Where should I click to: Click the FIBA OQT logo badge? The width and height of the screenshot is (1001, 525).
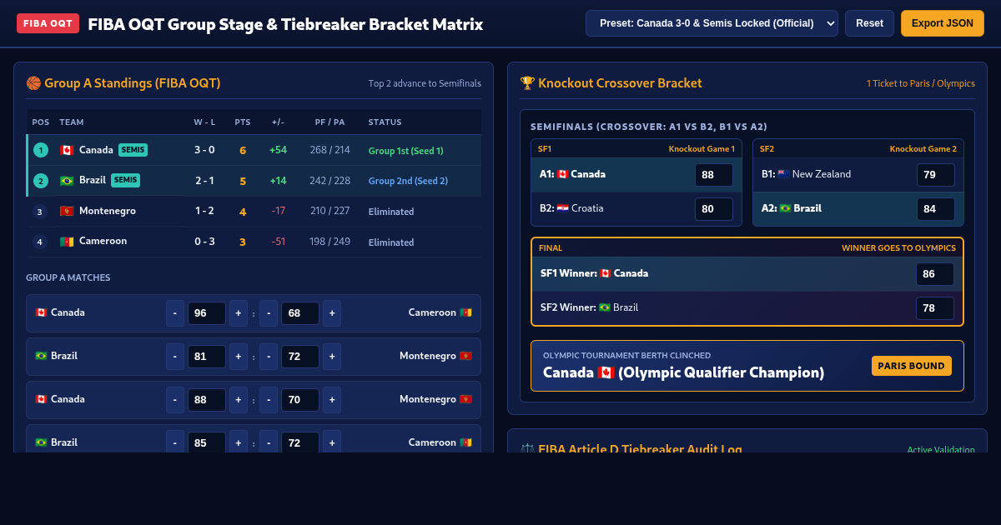coord(48,23)
